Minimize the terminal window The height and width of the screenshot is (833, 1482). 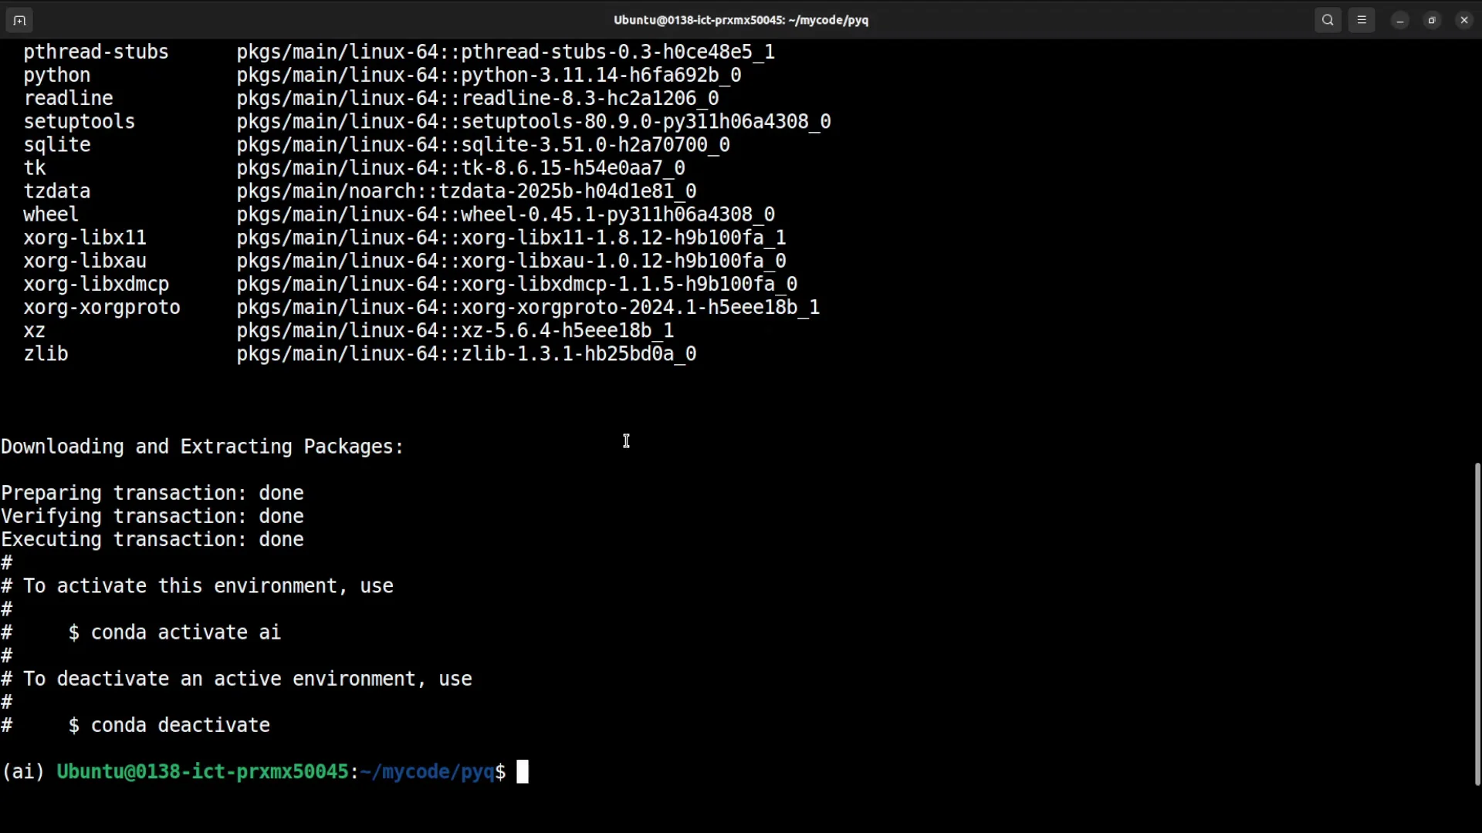pyautogui.click(x=1400, y=20)
